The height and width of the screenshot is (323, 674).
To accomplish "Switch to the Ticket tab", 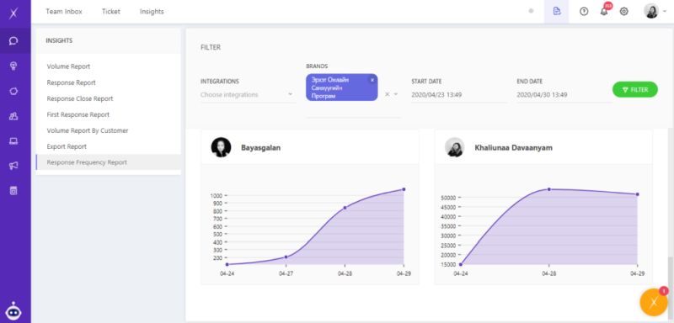I will [111, 12].
